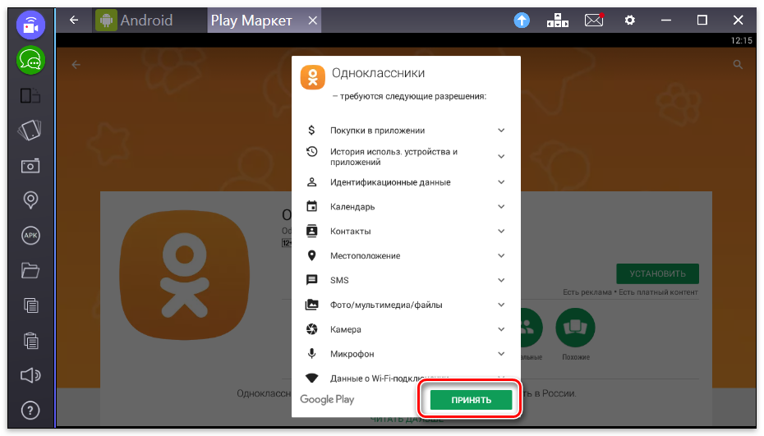Click the history clock permission icon

point(311,152)
